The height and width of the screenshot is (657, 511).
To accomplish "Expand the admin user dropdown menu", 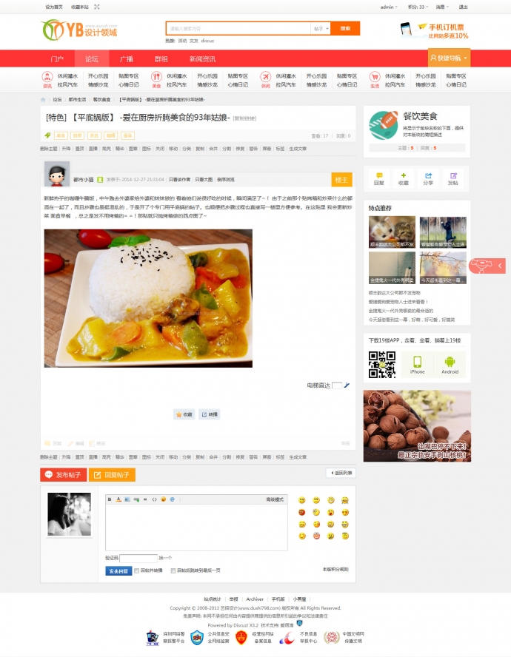I will tap(389, 7).
